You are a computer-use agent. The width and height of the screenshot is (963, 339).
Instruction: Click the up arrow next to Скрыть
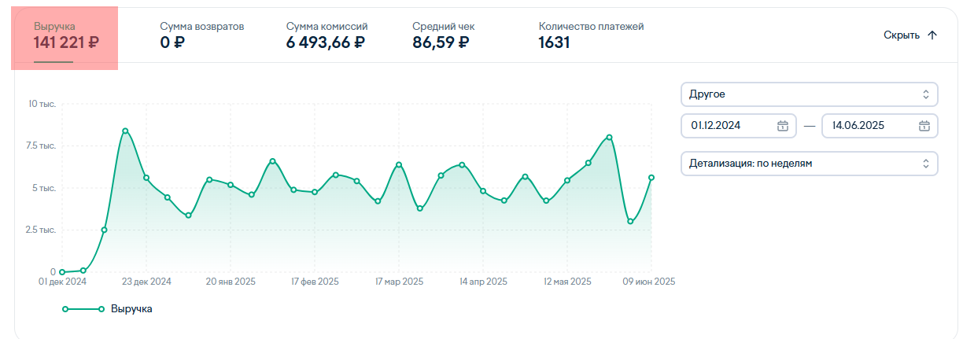pos(932,35)
